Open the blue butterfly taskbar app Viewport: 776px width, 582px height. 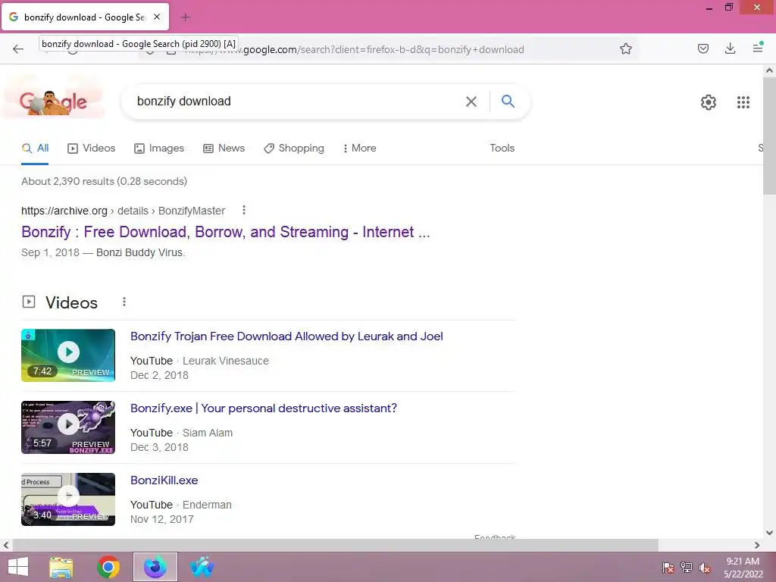point(202,567)
